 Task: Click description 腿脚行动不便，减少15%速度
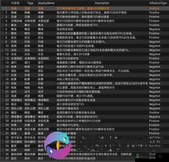pos(75,96)
